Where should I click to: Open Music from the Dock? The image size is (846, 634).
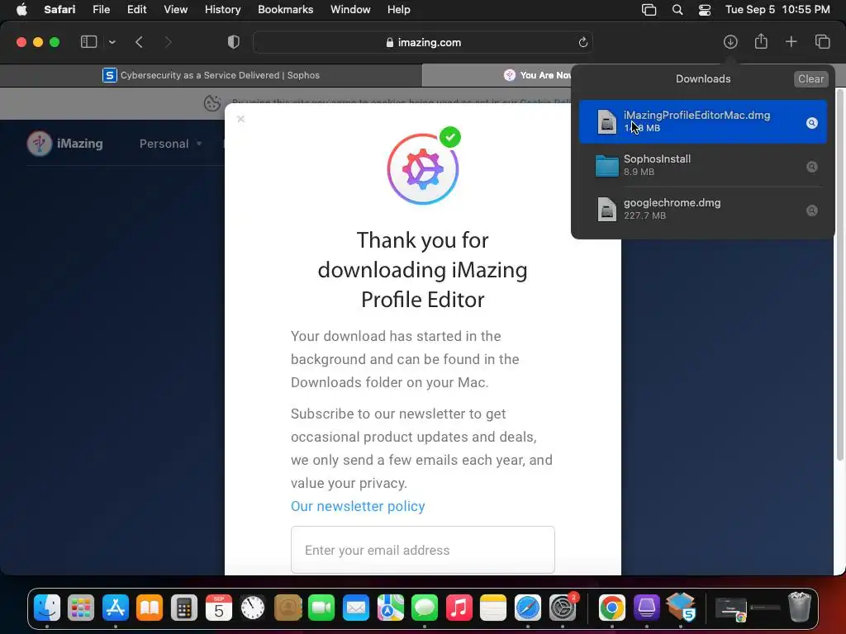(x=459, y=608)
